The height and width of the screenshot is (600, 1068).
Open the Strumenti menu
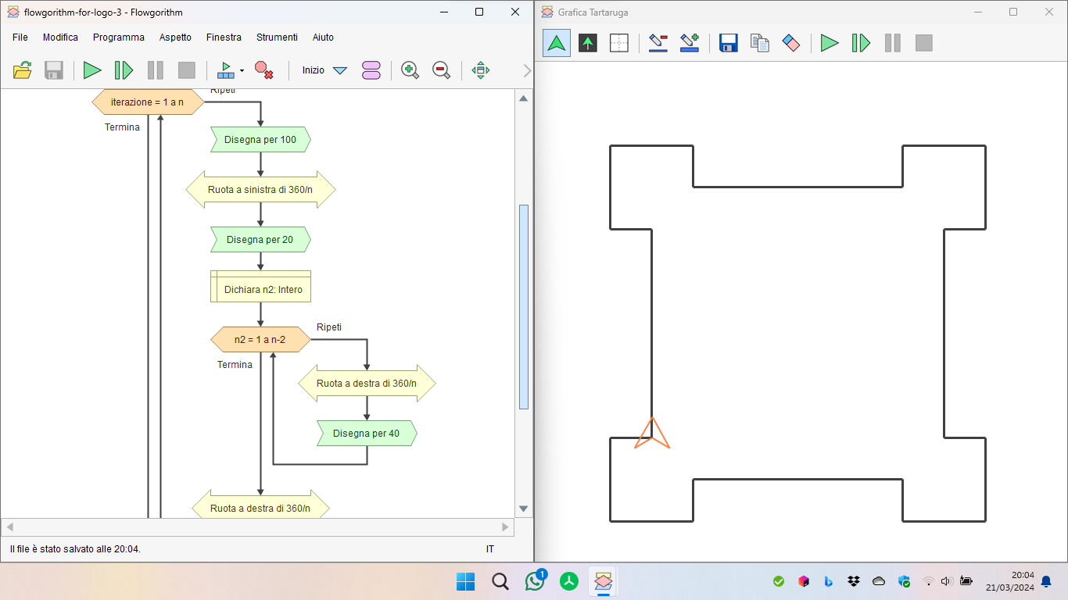[277, 37]
